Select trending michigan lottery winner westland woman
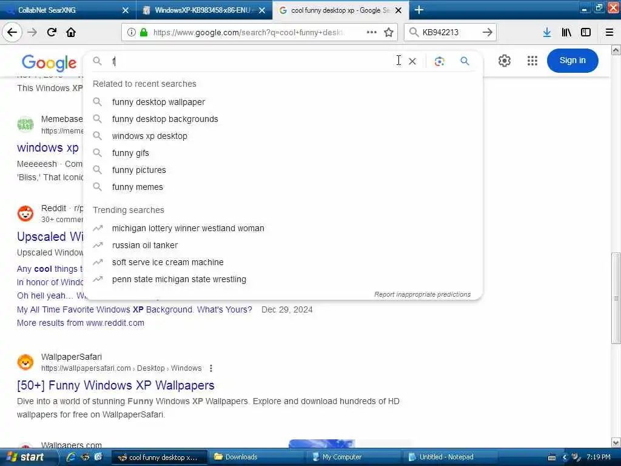Image resolution: width=621 pixels, height=466 pixels. (x=188, y=228)
